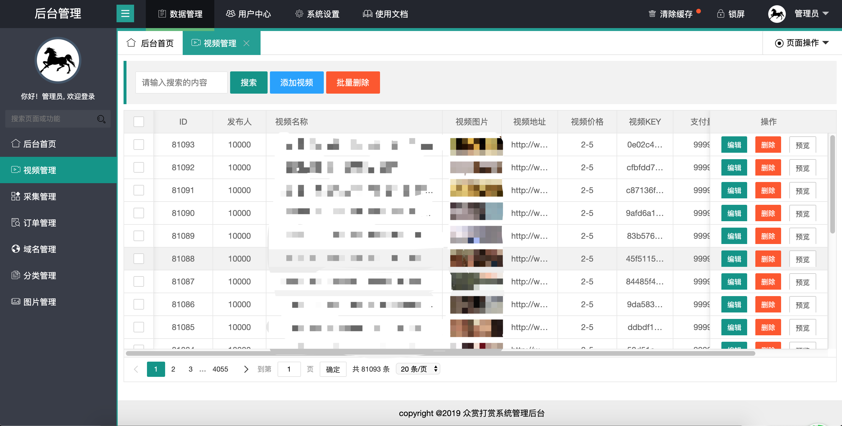Open the 20 条/页 page size selector
The height and width of the screenshot is (426, 842).
[x=418, y=369]
